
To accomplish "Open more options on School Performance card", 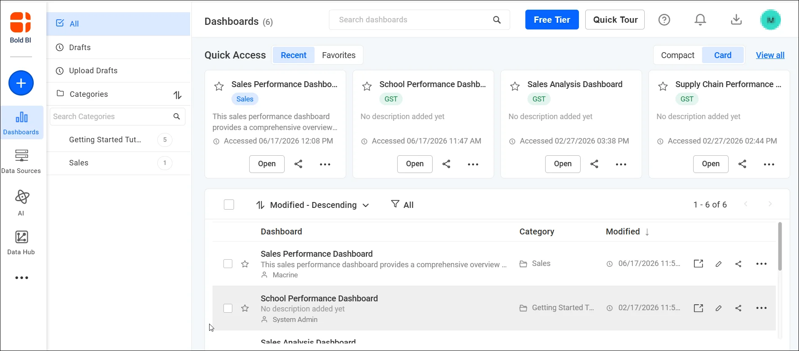I will pos(473,164).
